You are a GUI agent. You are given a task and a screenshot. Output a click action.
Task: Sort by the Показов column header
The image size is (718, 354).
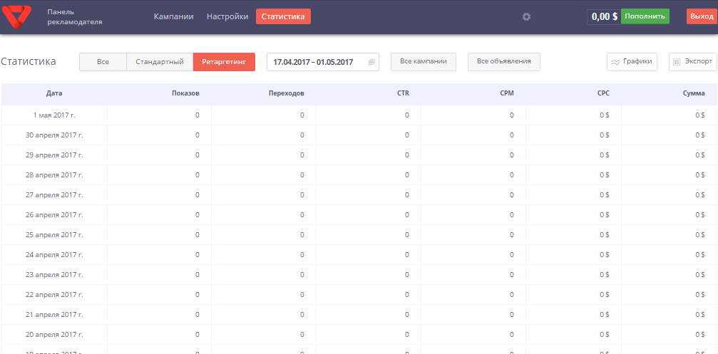pos(185,93)
